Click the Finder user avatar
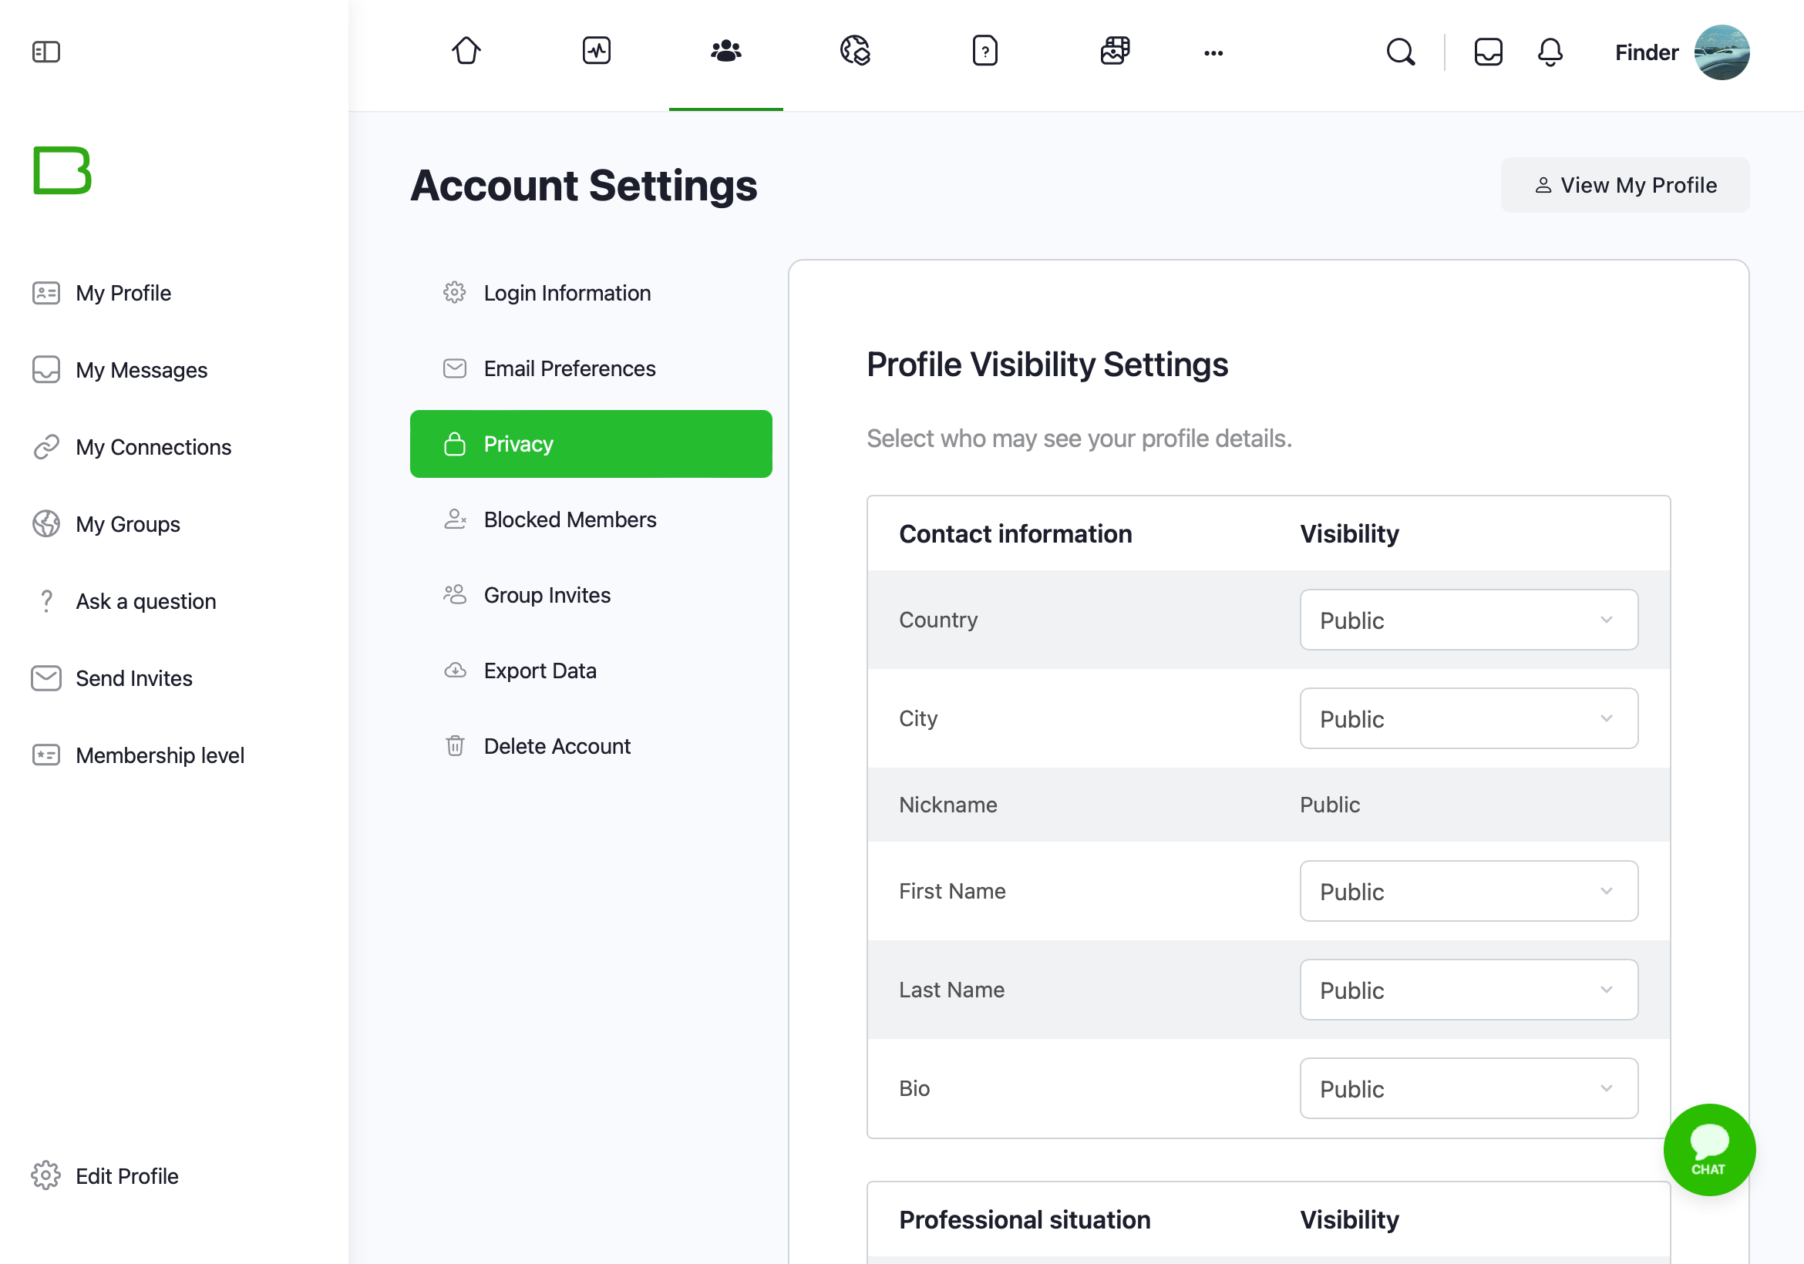This screenshot has width=1804, height=1264. (1721, 52)
